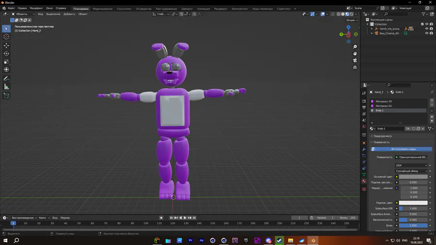The image size is (436, 245).
Task: Open the Object Data green triangle tab
Action: 364,175
